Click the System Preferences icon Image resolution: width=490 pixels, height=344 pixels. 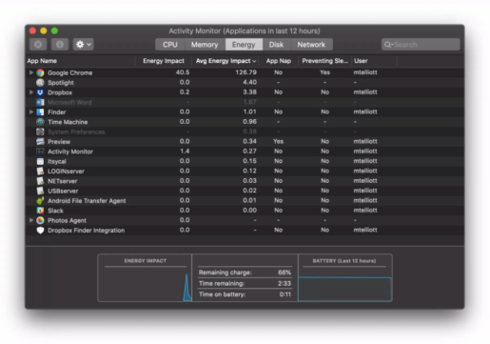40,132
